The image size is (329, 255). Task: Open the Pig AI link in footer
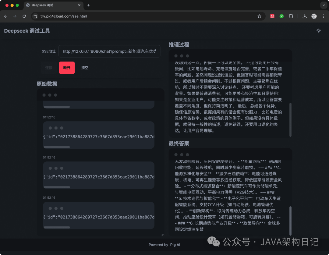tap(175, 245)
